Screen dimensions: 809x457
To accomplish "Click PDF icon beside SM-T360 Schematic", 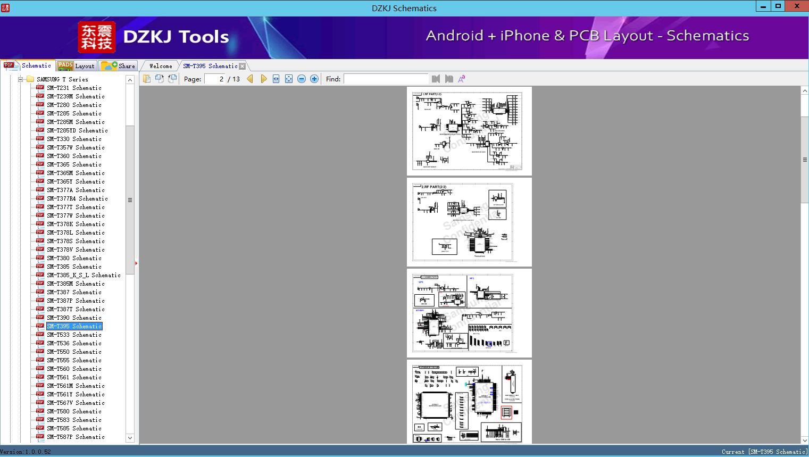I will [x=40, y=155].
